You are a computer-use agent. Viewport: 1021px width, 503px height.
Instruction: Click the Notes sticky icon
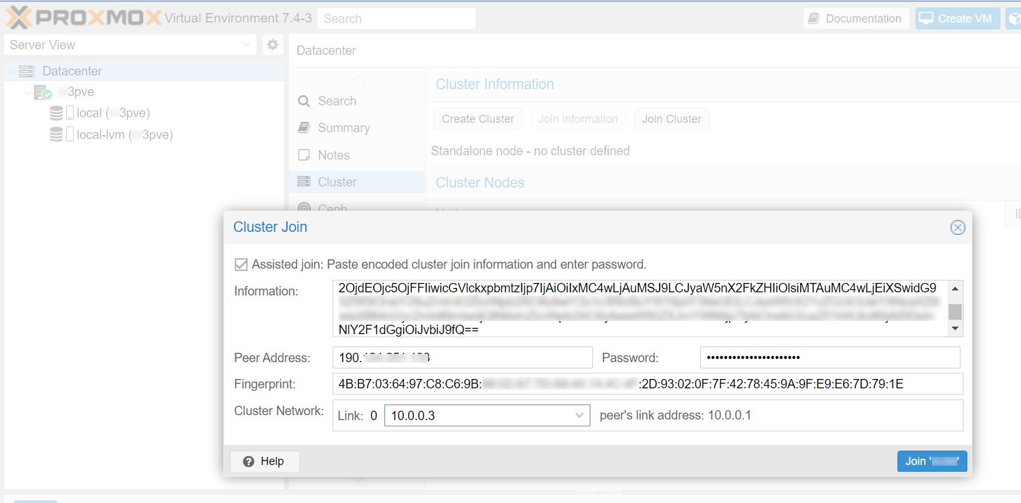(x=304, y=155)
